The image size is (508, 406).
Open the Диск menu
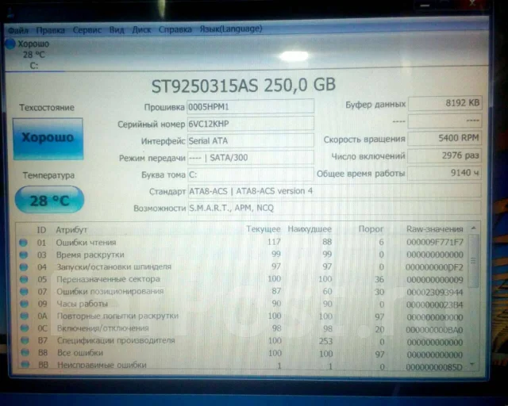pos(141,30)
